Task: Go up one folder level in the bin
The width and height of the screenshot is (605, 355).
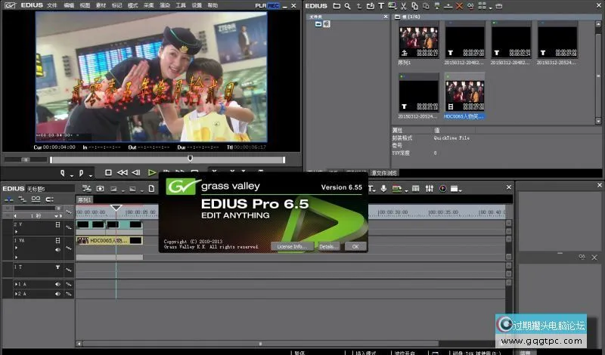Action: [x=358, y=6]
